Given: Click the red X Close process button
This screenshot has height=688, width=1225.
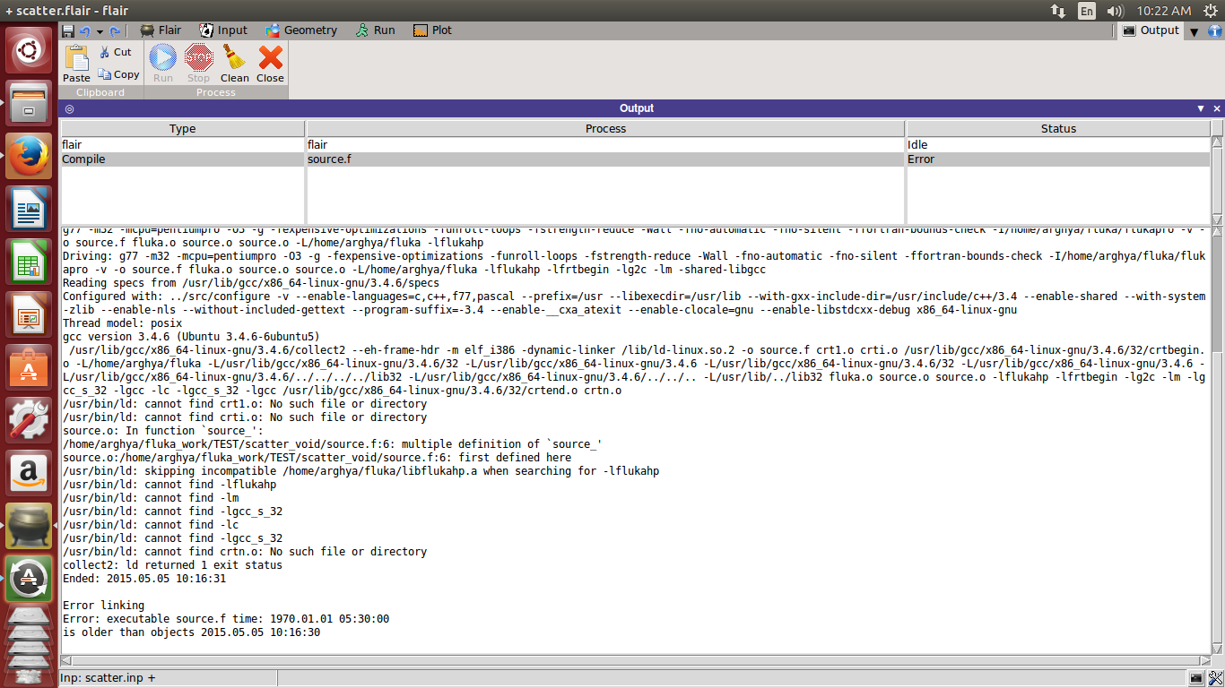Looking at the screenshot, I should [270, 64].
